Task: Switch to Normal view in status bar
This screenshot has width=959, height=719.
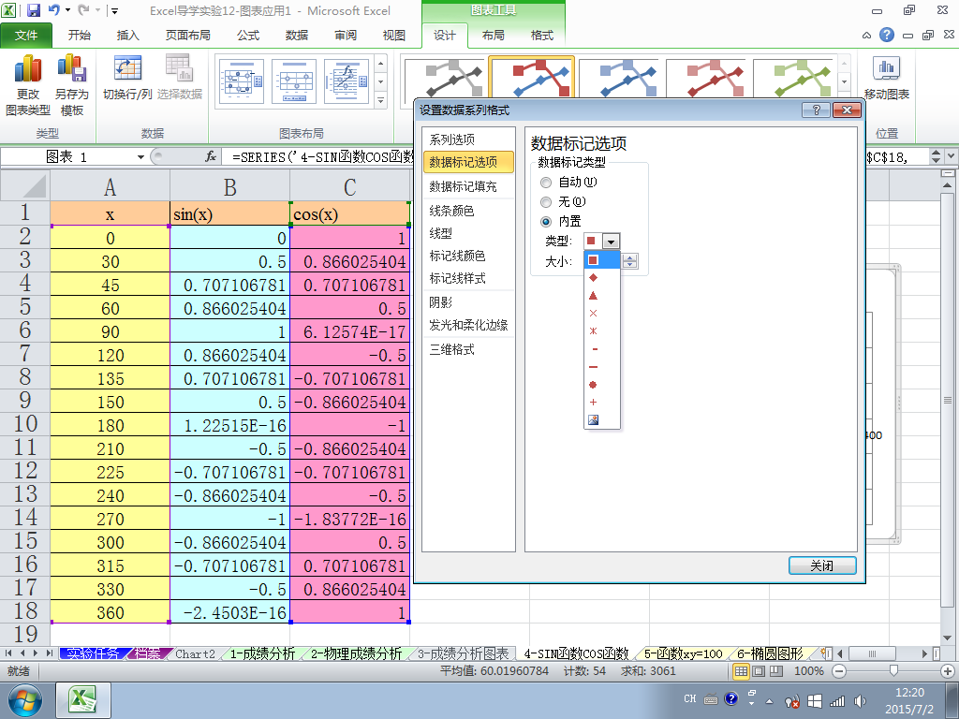Action: [741, 671]
